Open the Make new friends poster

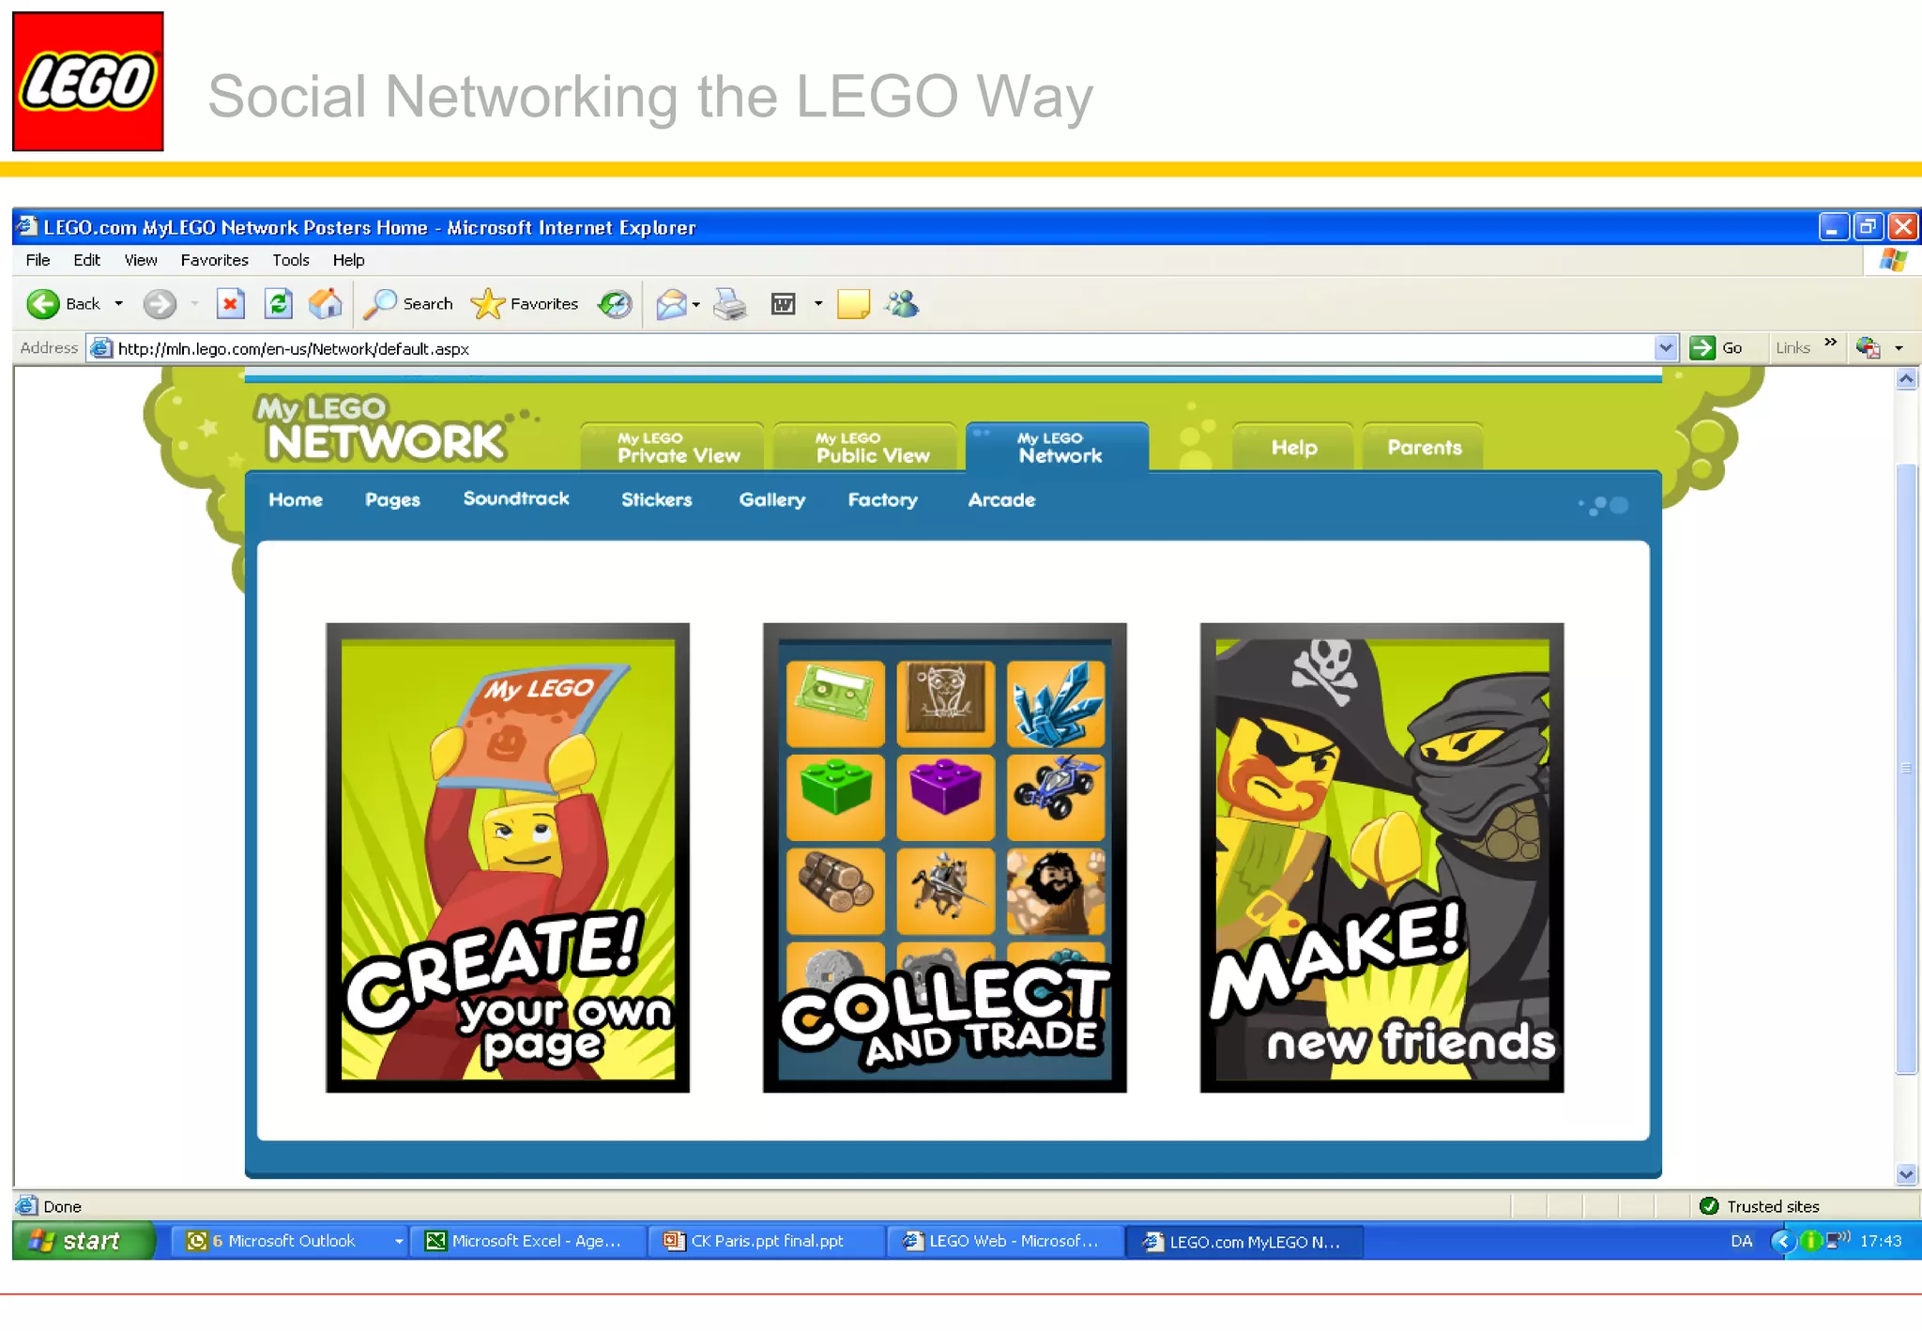point(1381,858)
